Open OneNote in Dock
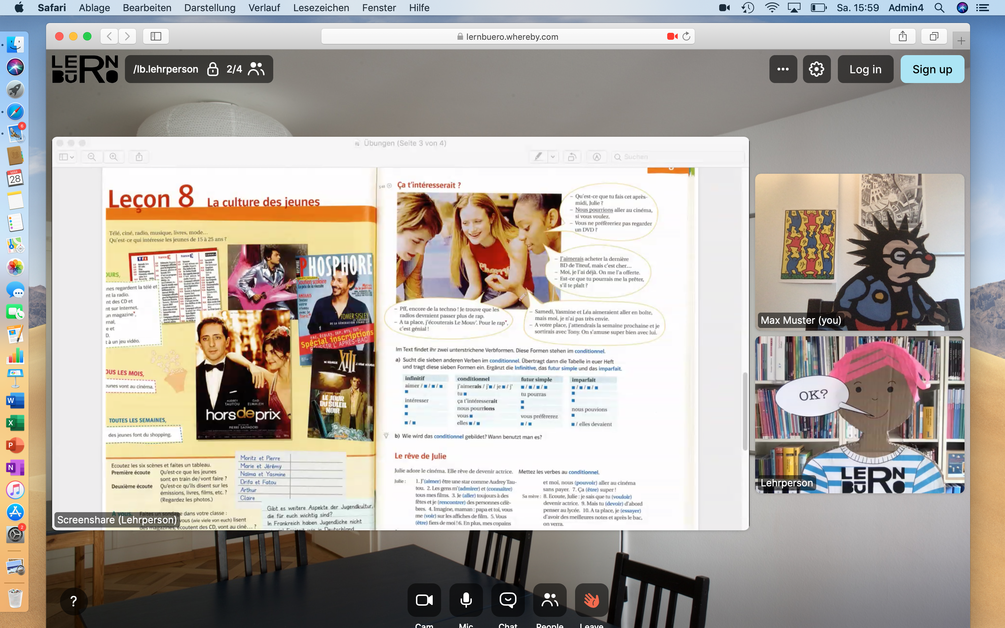 coord(15,468)
